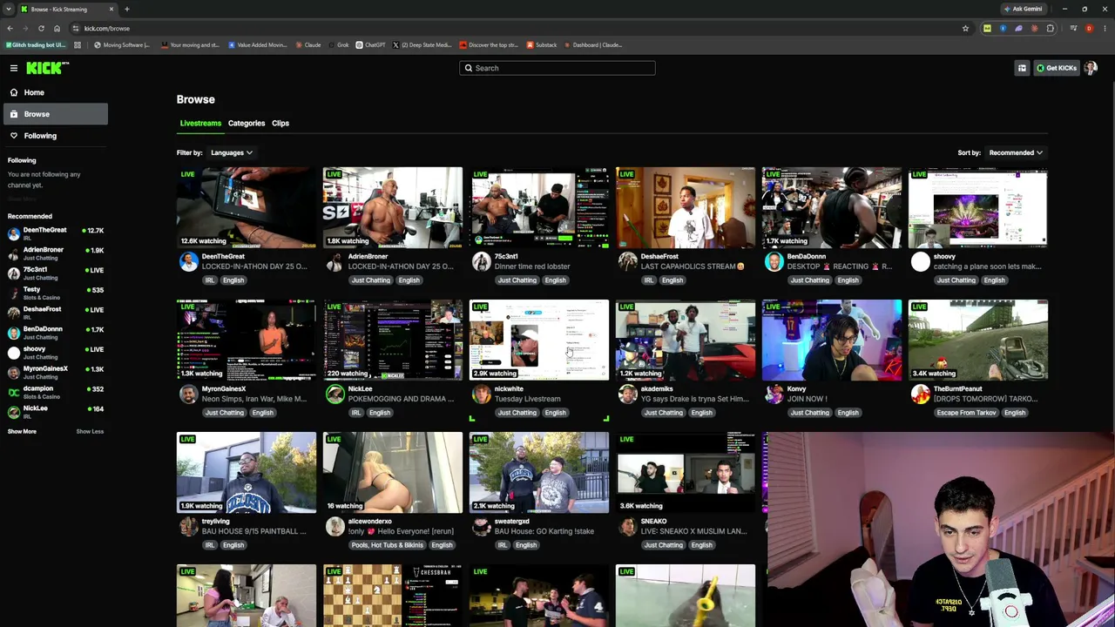This screenshot has height=627, width=1115.
Task: Click the Pools, Hot Tubs & Bikinis tag
Action: pyautogui.click(x=388, y=545)
